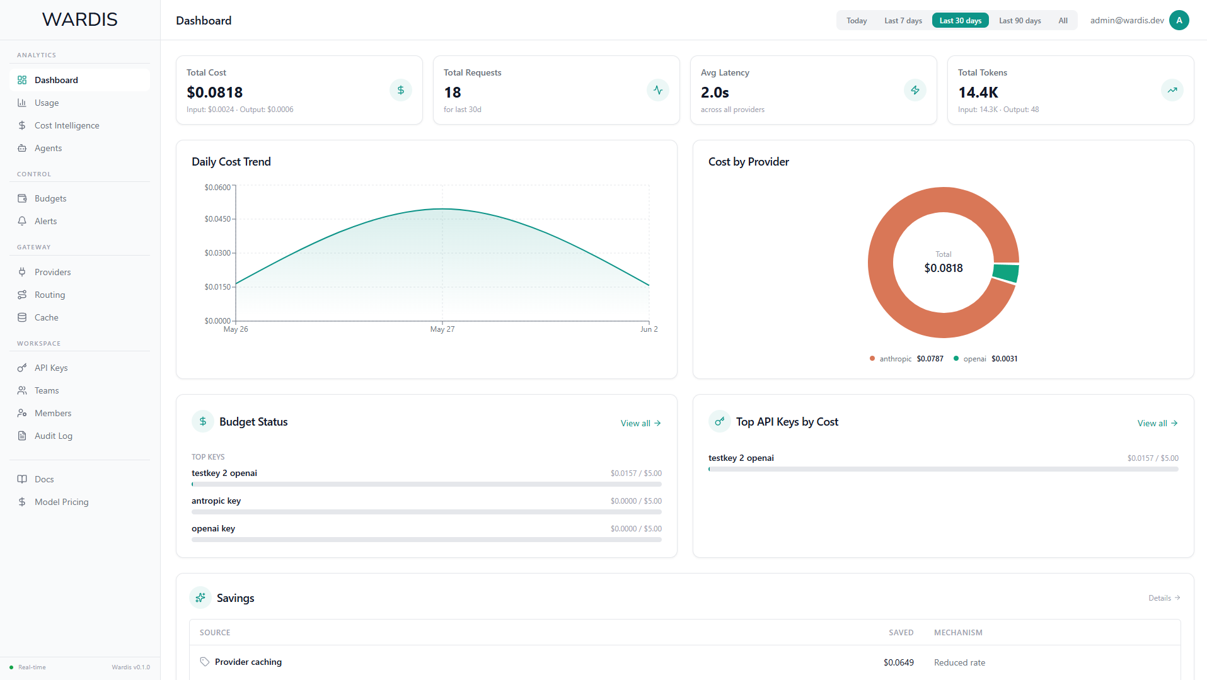1207x680 pixels.
Task: Click the Model Pricing dollar icon
Action: pos(22,502)
